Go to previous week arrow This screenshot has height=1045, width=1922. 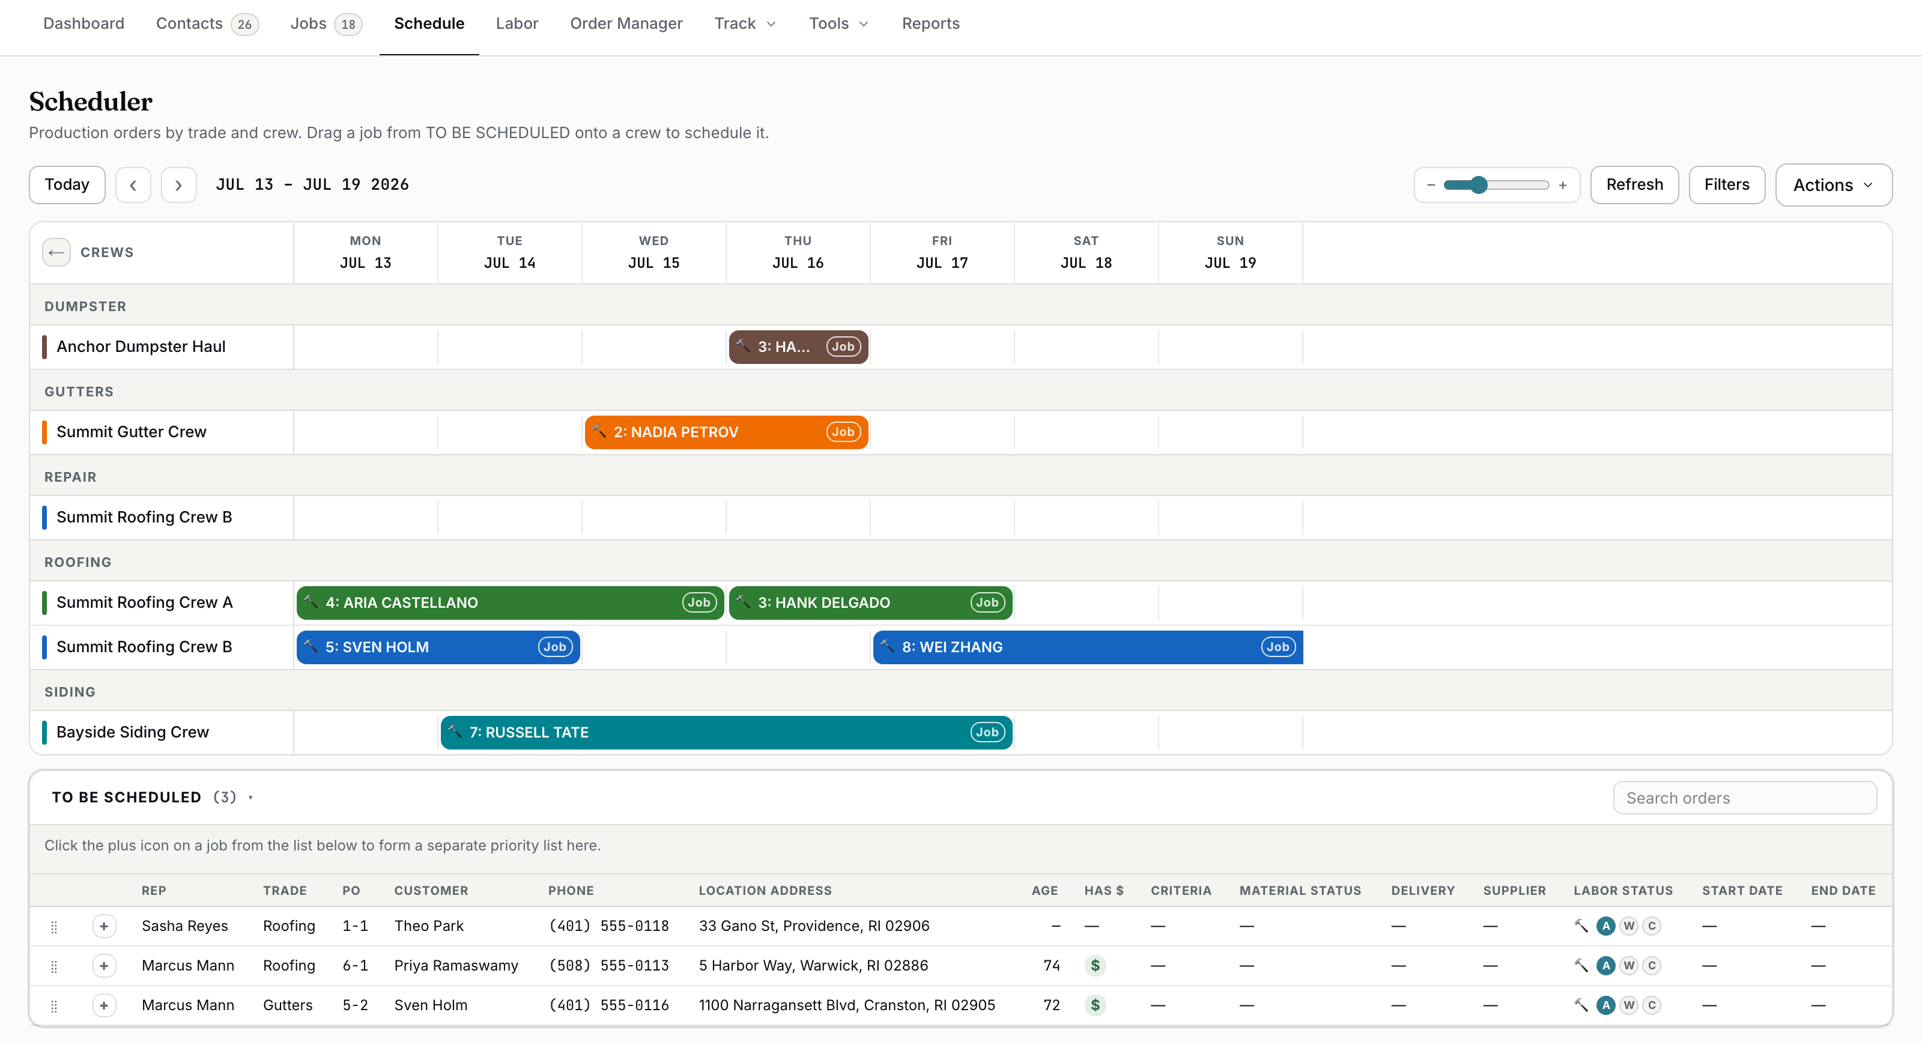click(133, 185)
